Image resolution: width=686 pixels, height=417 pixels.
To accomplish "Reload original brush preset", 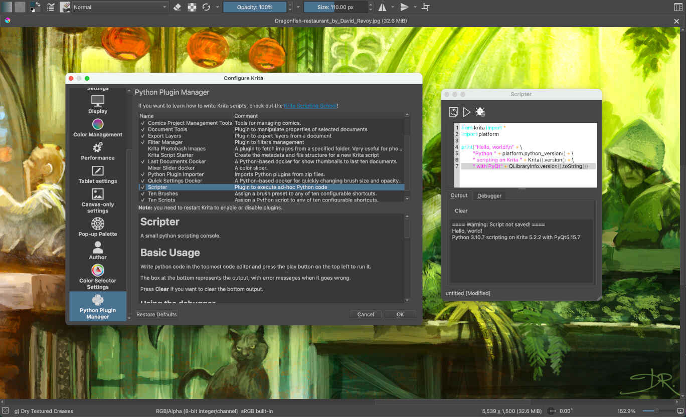I will [207, 7].
